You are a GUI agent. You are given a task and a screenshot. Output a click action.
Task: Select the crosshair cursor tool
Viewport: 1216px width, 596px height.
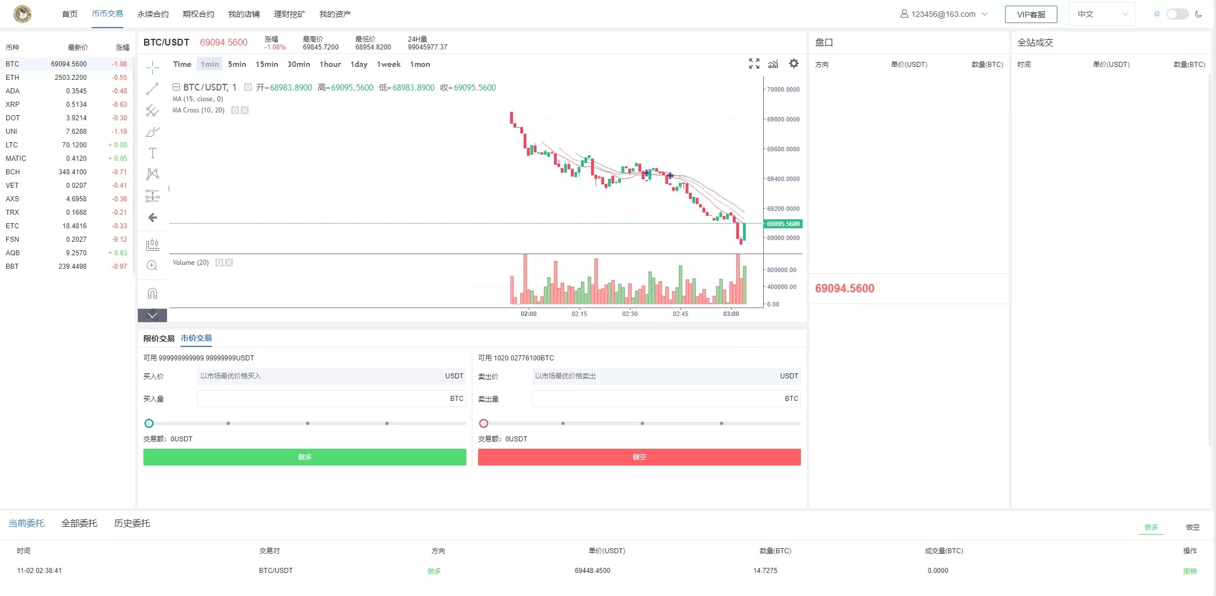(x=152, y=68)
